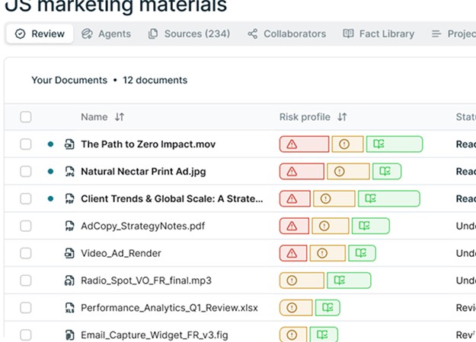
Task: Check the box for AdCopy_StrategyNotes.pdf
Action: 26,226
